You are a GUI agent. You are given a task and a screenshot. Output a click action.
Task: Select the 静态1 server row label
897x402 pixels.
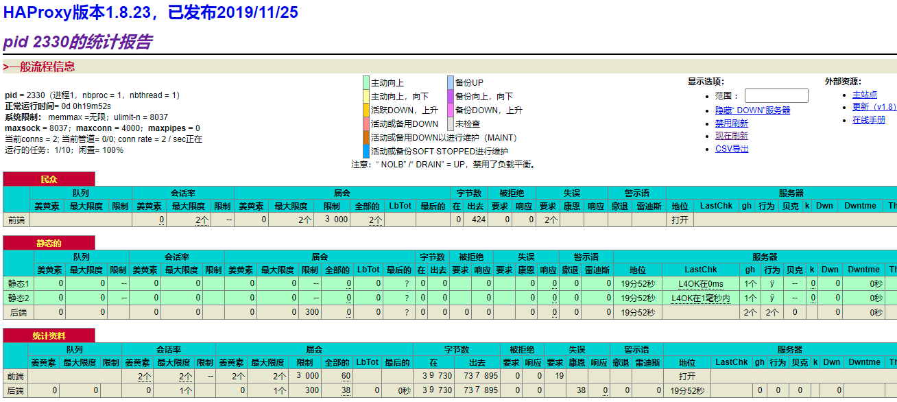click(x=19, y=283)
